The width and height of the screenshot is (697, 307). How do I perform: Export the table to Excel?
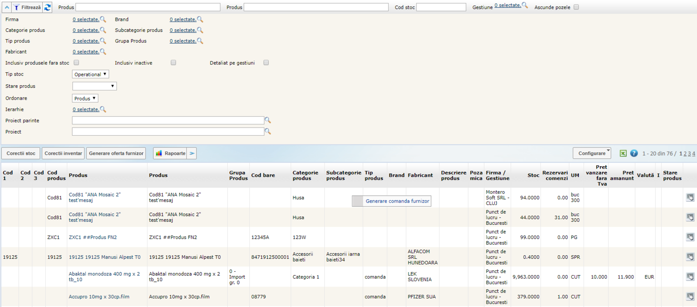(623, 153)
